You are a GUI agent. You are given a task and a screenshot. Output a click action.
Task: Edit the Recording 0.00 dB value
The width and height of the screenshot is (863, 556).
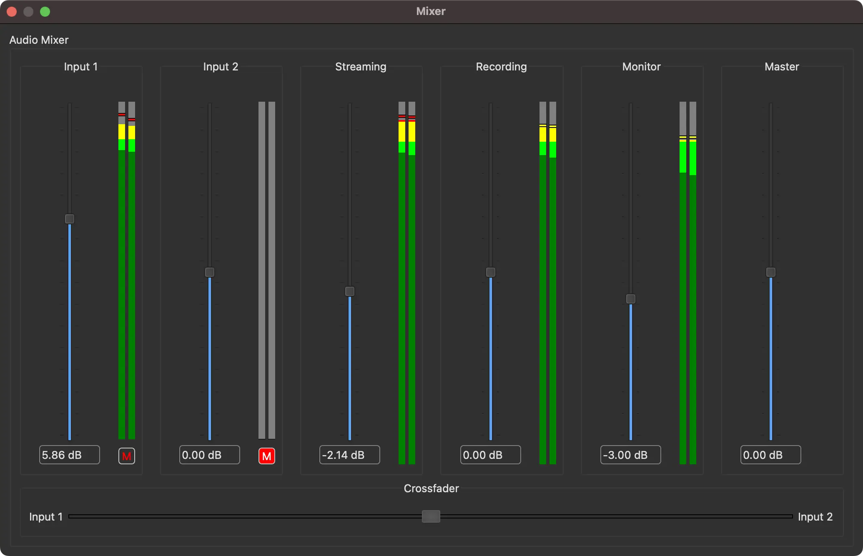tap(490, 455)
